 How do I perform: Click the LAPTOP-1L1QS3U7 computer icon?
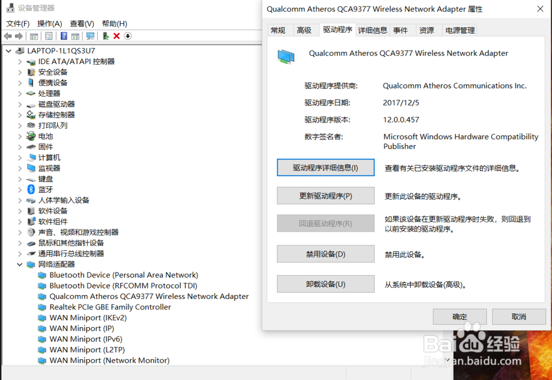20,51
